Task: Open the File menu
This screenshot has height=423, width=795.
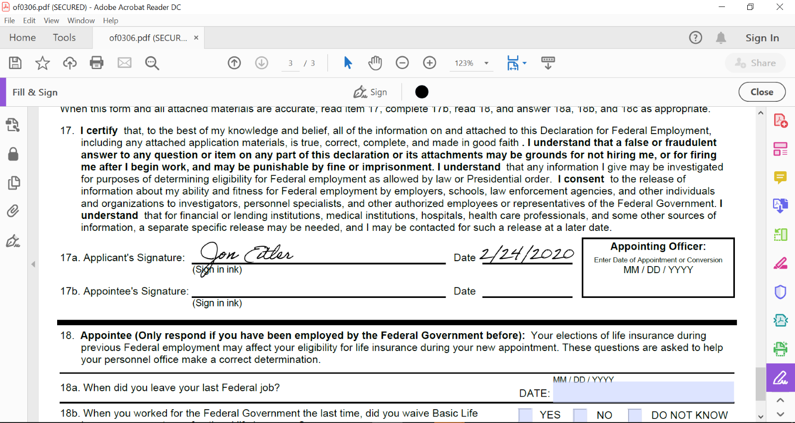Action: coord(9,20)
